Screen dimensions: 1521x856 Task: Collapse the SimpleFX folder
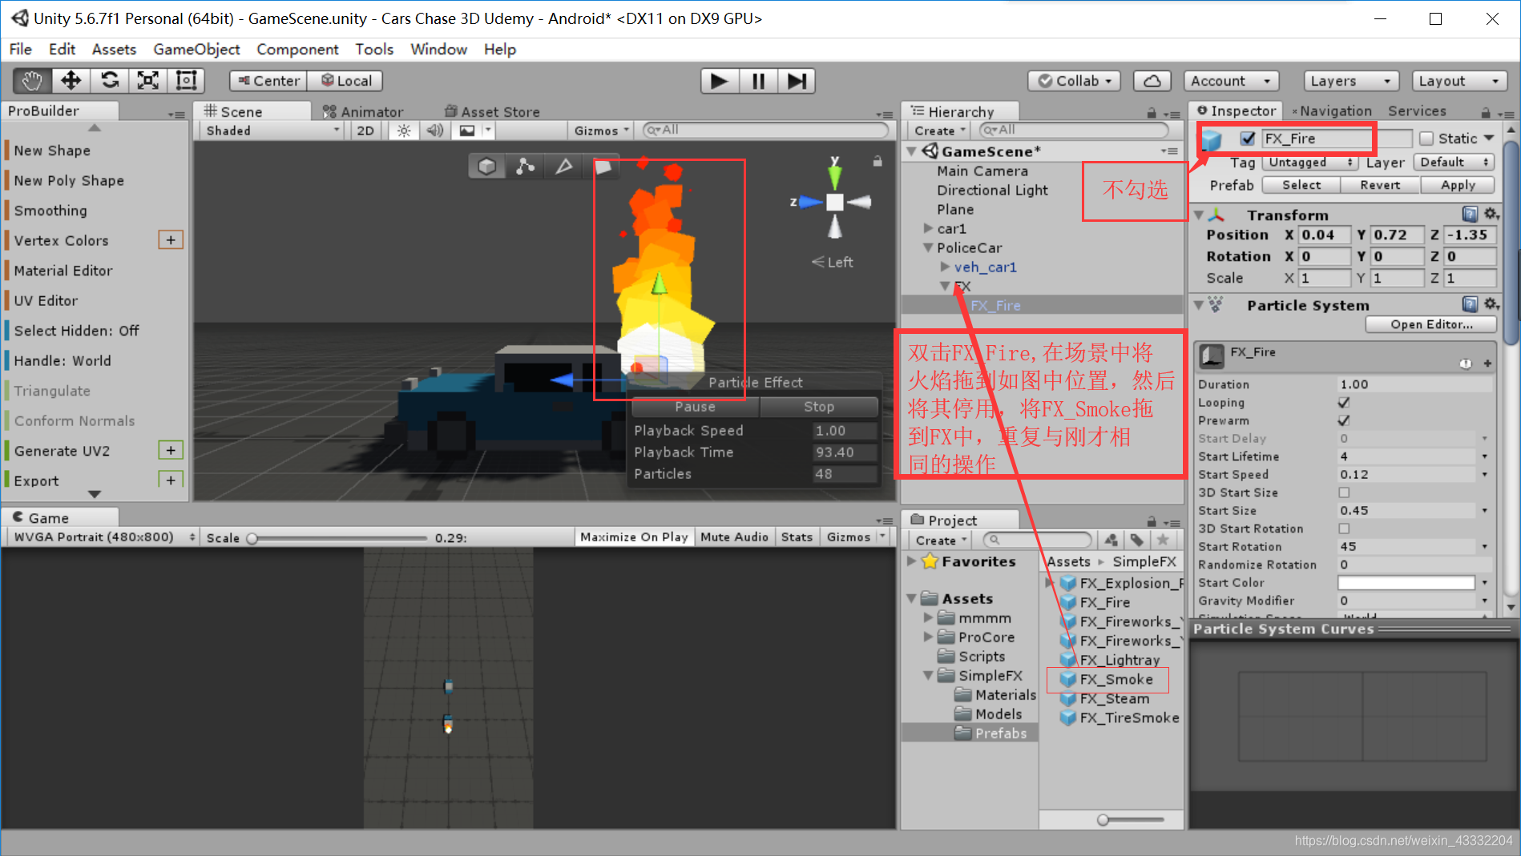(928, 676)
